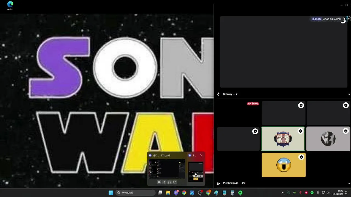The width and height of the screenshot is (351, 197).
Task: Open the Edge 'watch' desktop shortcut
Action: (10, 6)
